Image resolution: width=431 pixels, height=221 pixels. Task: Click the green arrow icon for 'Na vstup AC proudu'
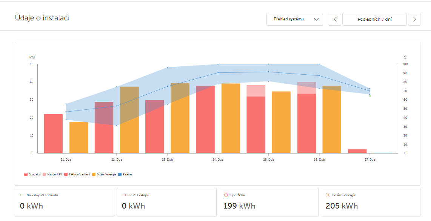tap(22, 195)
